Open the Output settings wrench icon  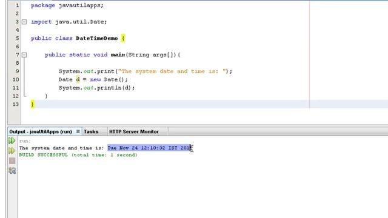point(12,171)
